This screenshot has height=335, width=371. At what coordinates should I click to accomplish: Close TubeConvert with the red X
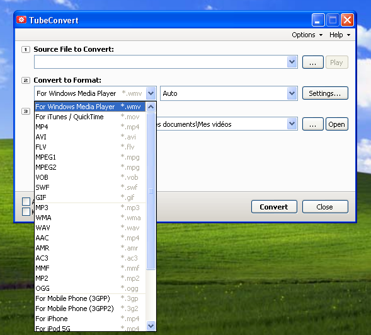coord(347,20)
